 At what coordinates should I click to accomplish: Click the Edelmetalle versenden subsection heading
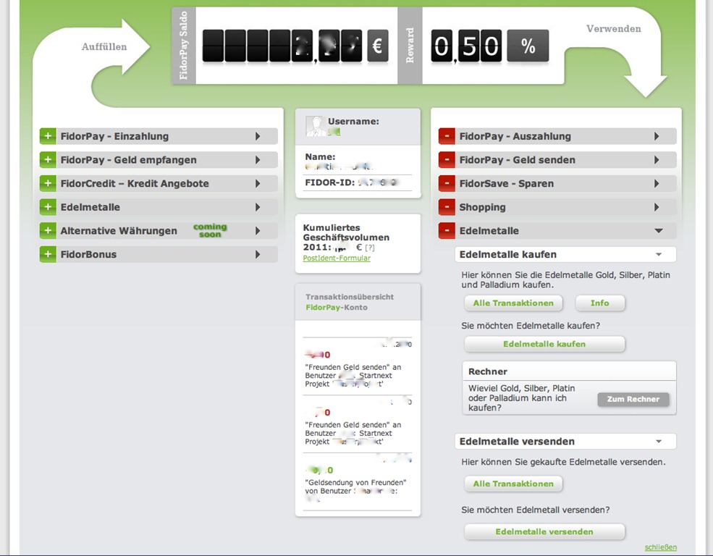coord(517,442)
